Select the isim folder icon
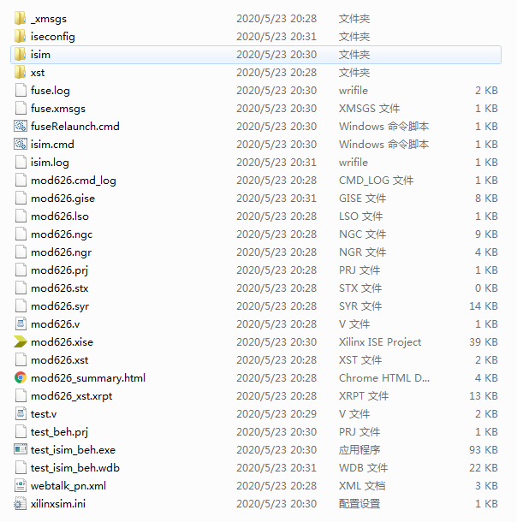Screen dimensions: 517x522 [x=20, y=54]
